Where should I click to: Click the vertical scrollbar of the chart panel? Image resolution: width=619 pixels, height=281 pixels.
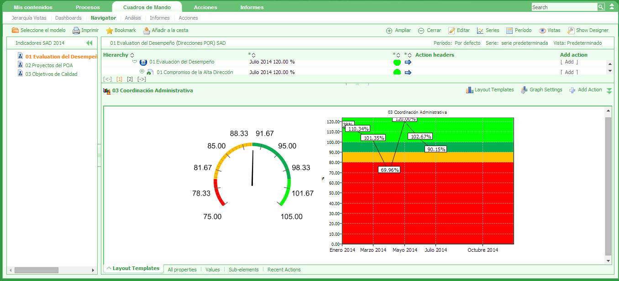(x=608, y=185)
